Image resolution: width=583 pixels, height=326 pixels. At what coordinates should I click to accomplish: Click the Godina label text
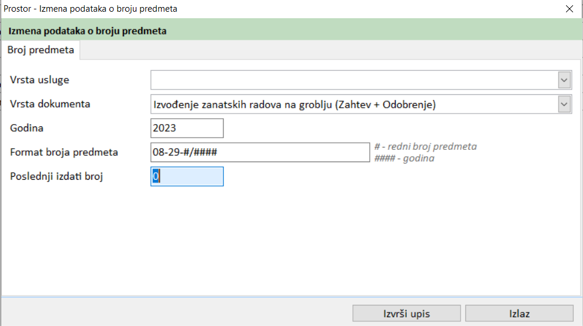click(27, 128)
